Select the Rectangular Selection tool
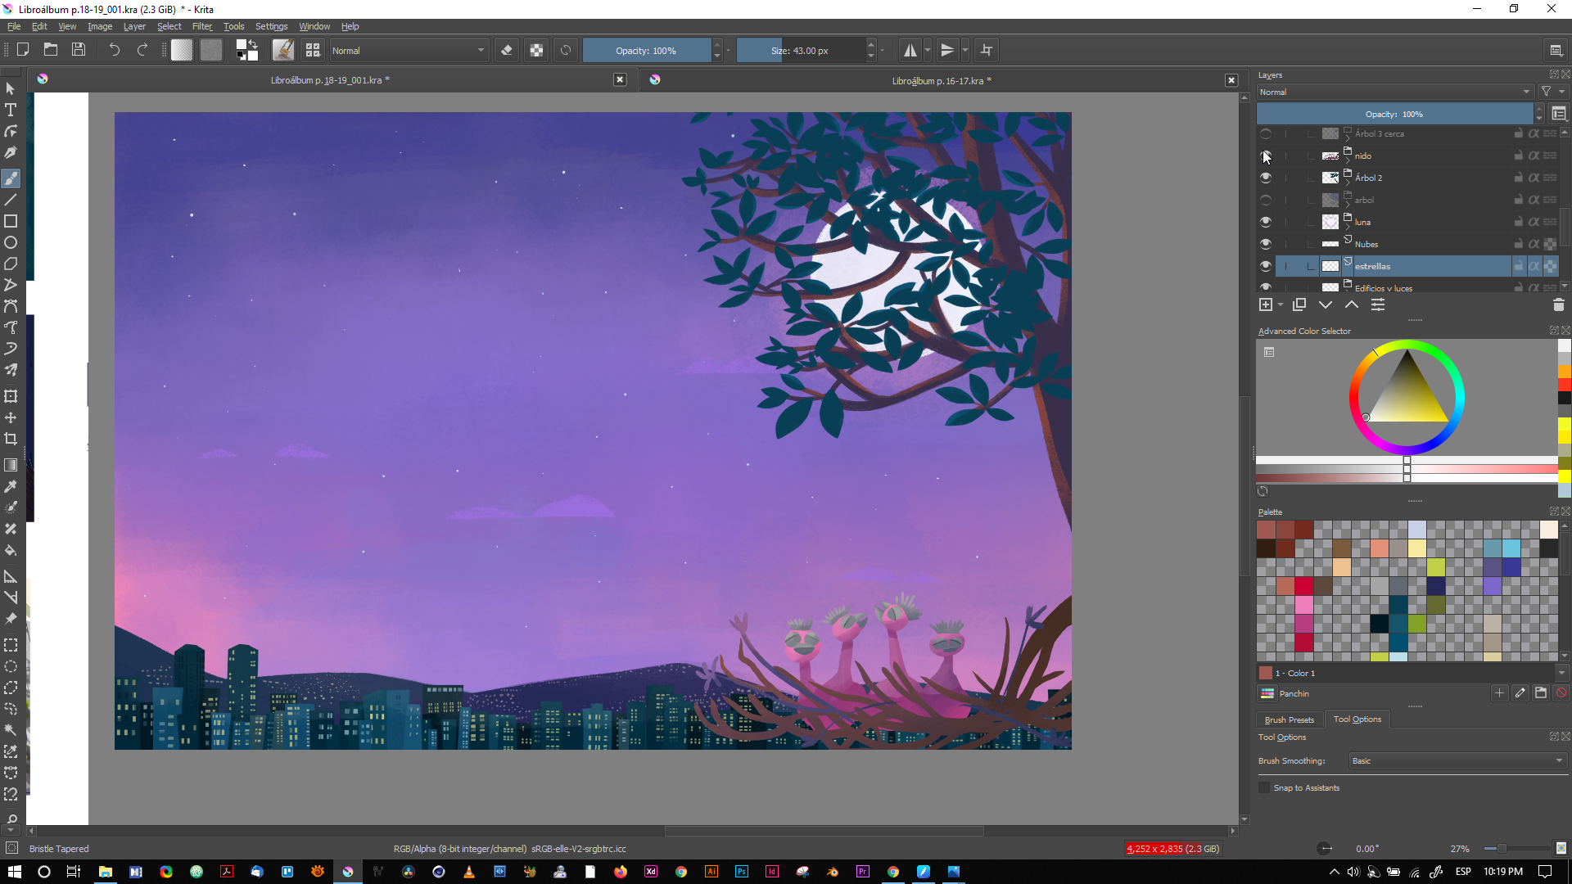Image resolution: width=1572 pixels, height=884 pixels. click(x=11, y=645)
